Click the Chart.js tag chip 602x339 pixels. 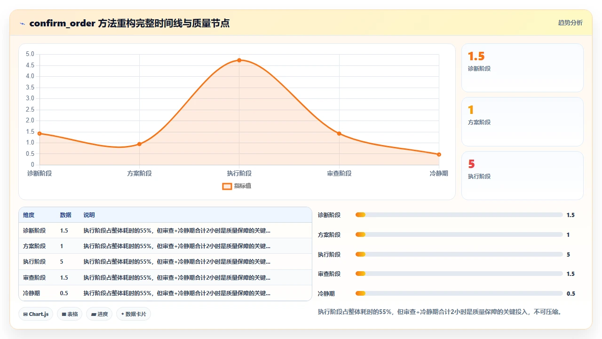pyautogui.click(x=36, y=314)
